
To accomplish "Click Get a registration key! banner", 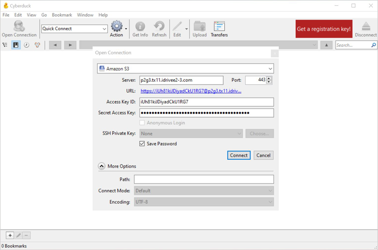I will click(324, 29).
